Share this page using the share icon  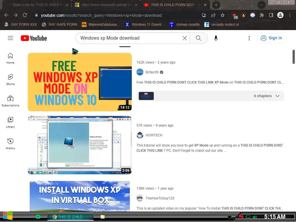click(x=213, y=15)
